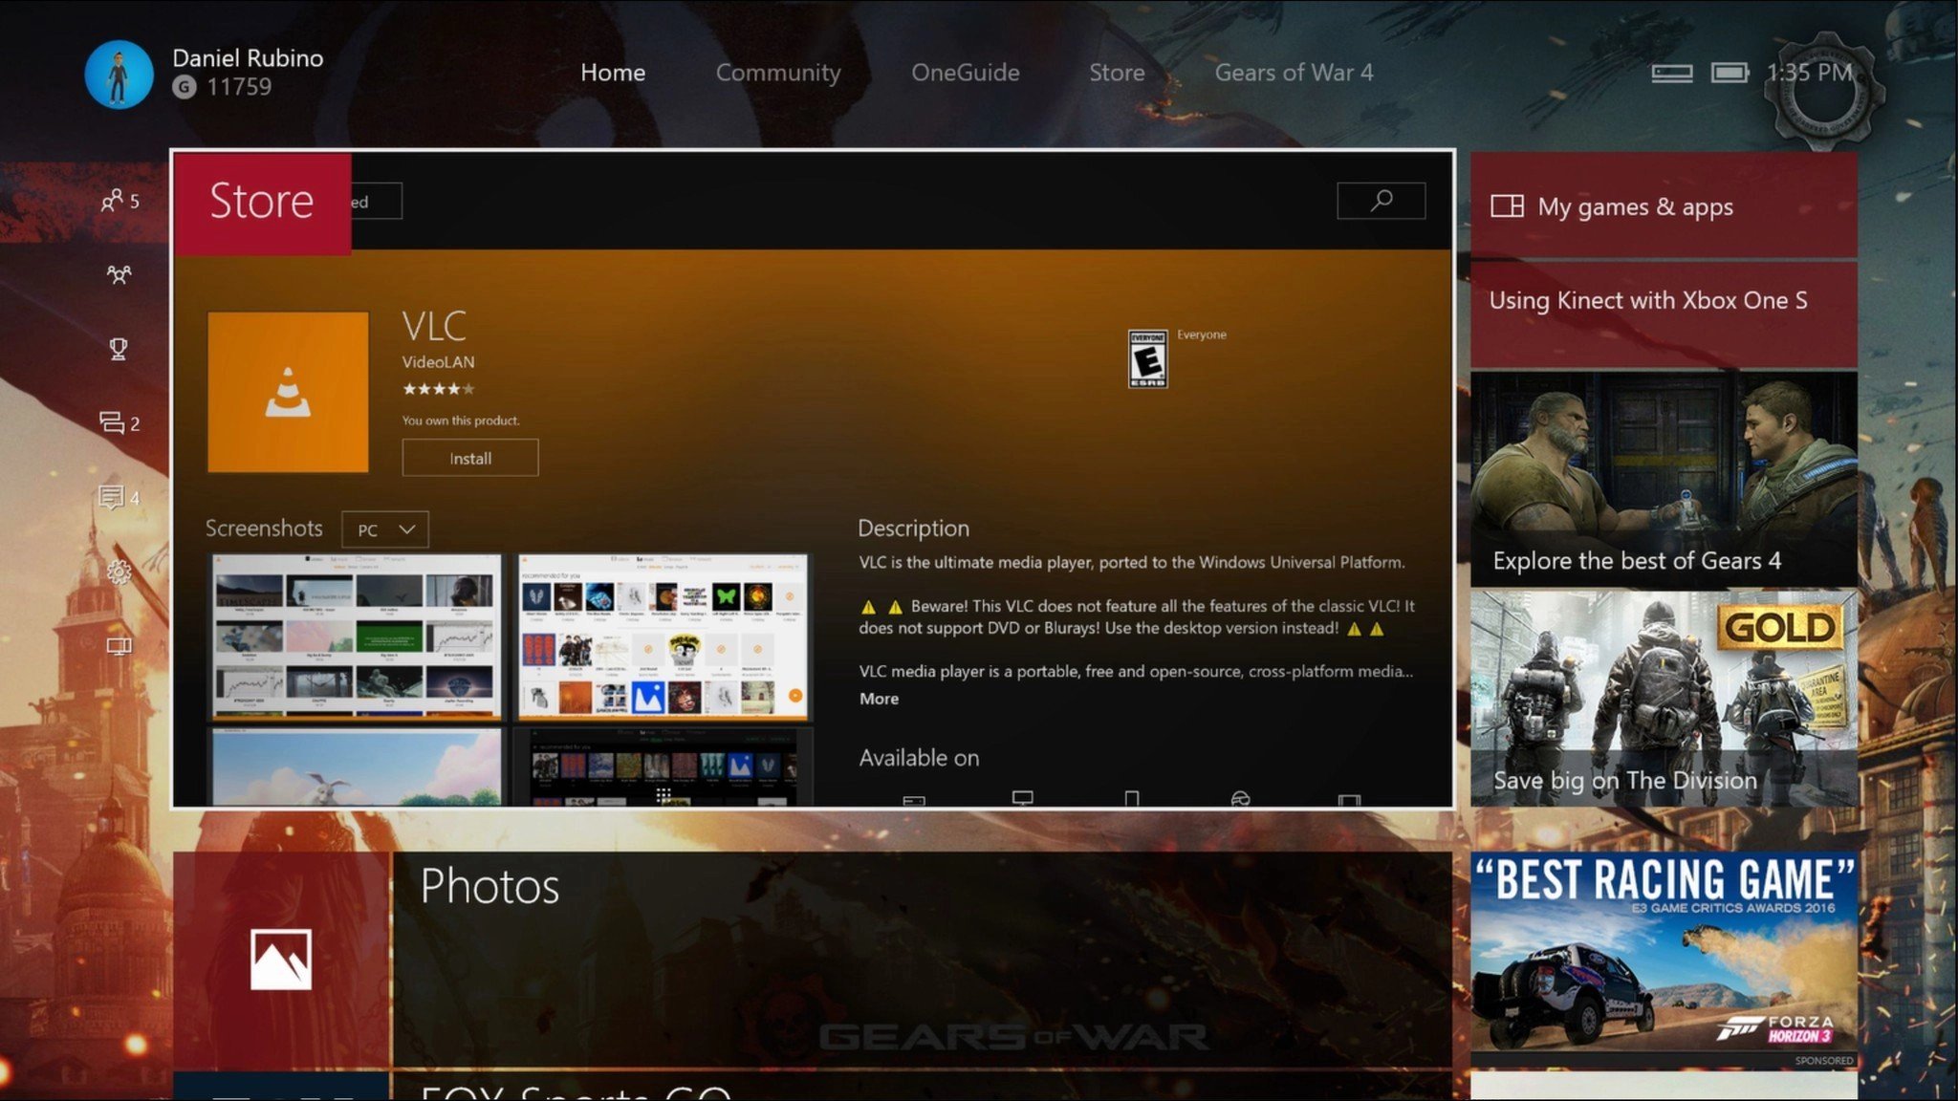Open the Gears of War 4 tab
1958x1101 pixels.
pyautogui.click(x=1293, y=73)
